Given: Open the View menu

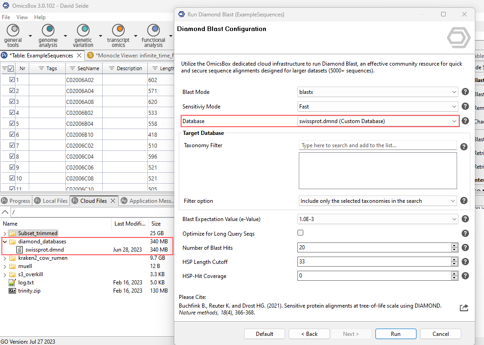Looking at the screenshot, I should tap(22, 17).
